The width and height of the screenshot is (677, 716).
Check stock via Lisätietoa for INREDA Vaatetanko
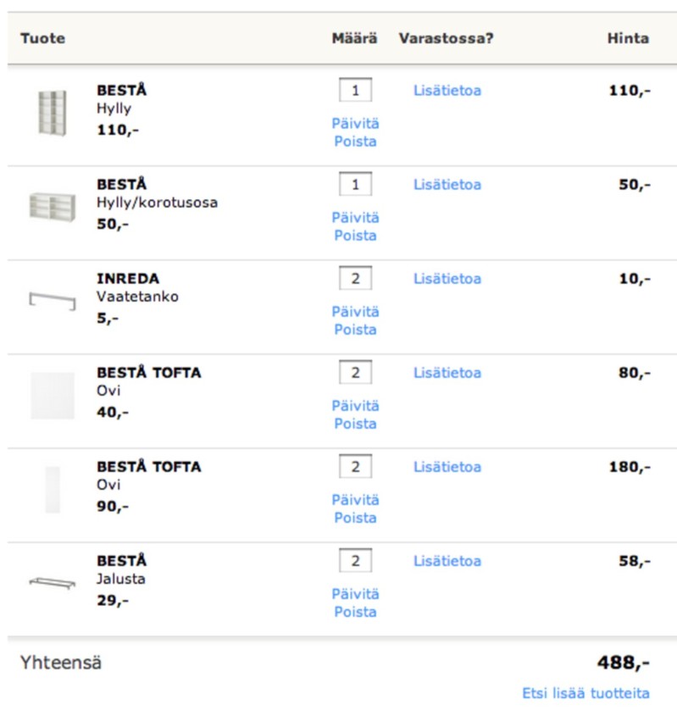(447, 279)
